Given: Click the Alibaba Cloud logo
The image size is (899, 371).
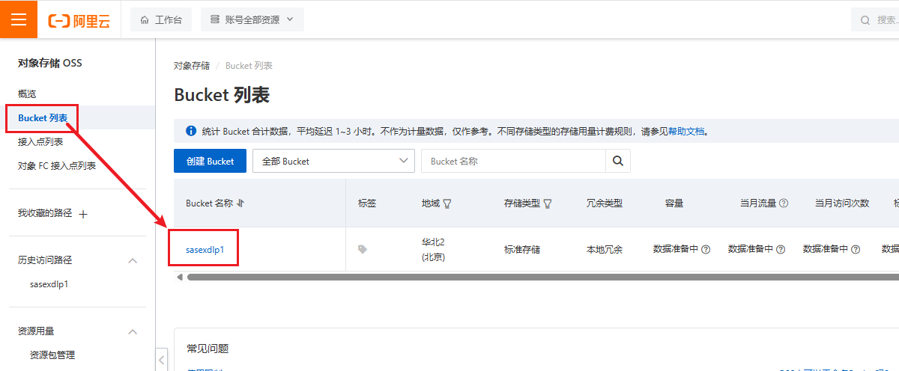Looking at the screenshot, I should coord(79,20).
